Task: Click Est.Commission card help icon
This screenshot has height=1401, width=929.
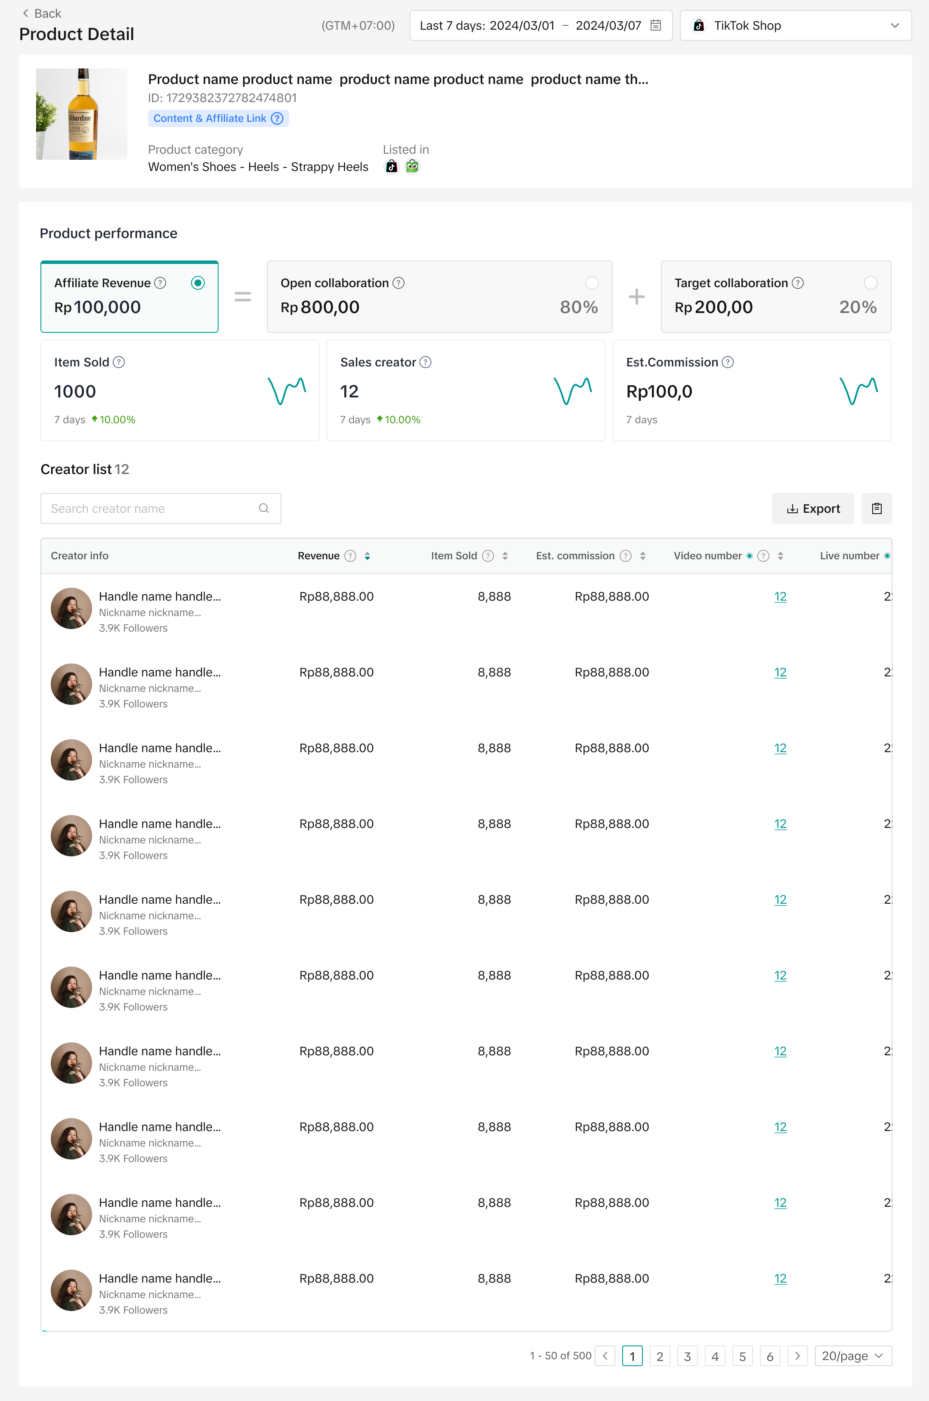Action: tap(728, 362)
